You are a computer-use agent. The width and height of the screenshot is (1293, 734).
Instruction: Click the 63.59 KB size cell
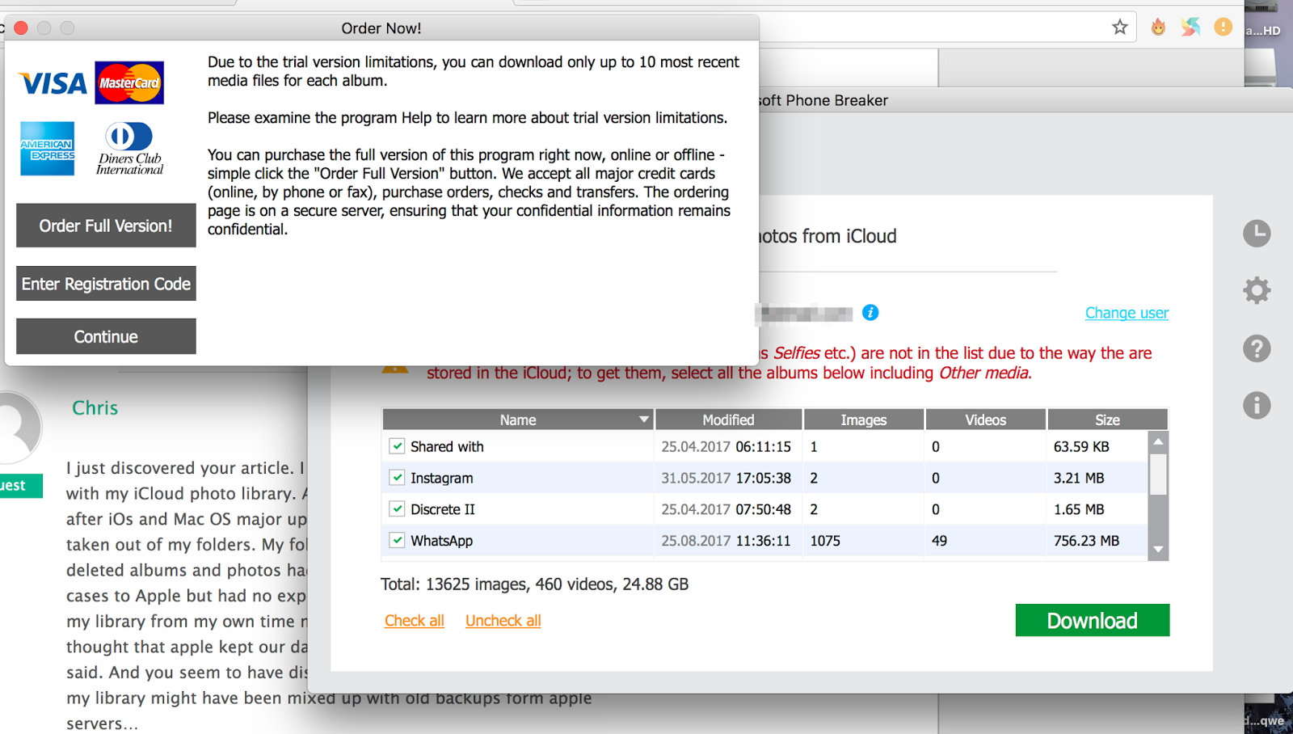pyautogui.click(x=1081, y=446)
